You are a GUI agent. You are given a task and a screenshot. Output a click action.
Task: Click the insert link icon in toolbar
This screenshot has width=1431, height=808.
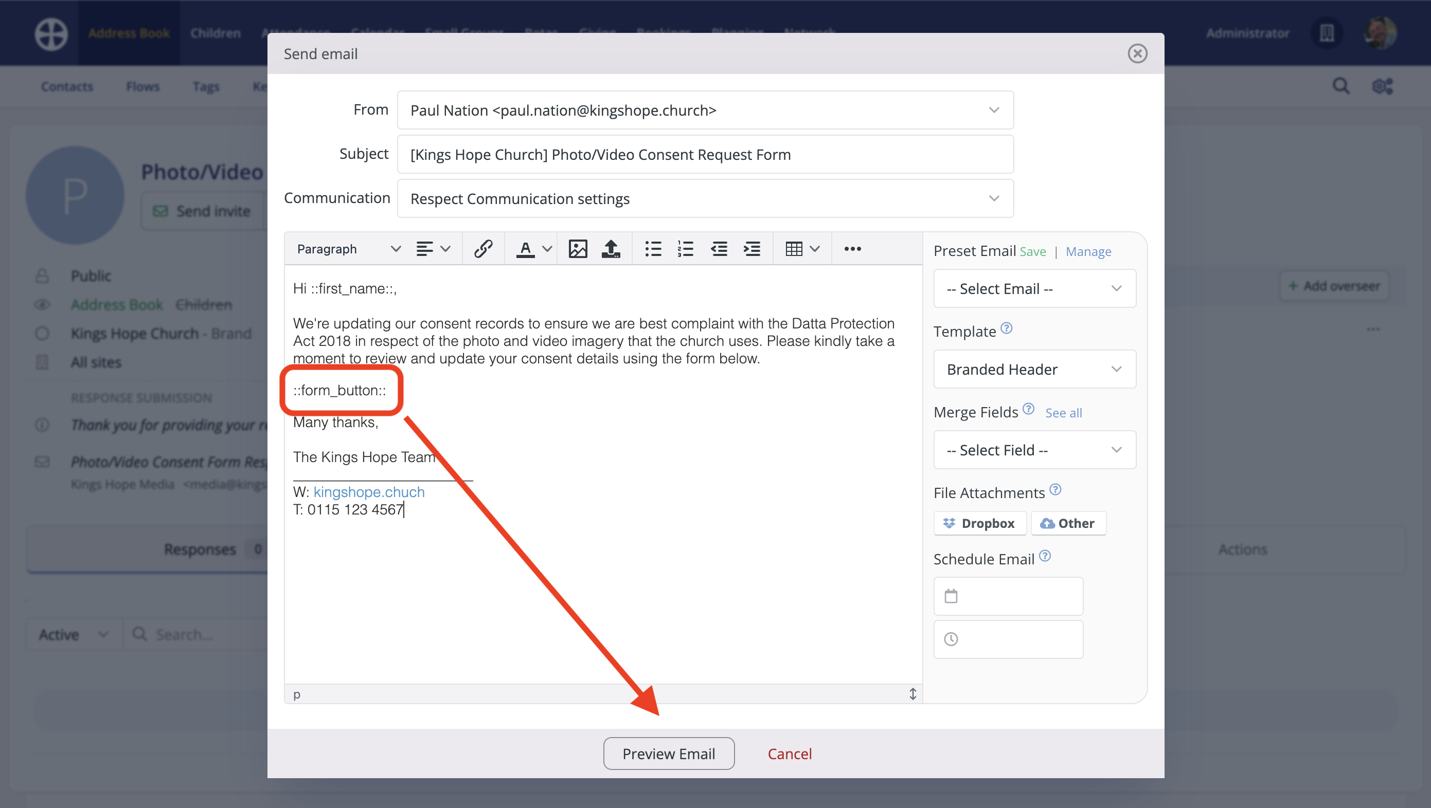[x=482, y=249]
